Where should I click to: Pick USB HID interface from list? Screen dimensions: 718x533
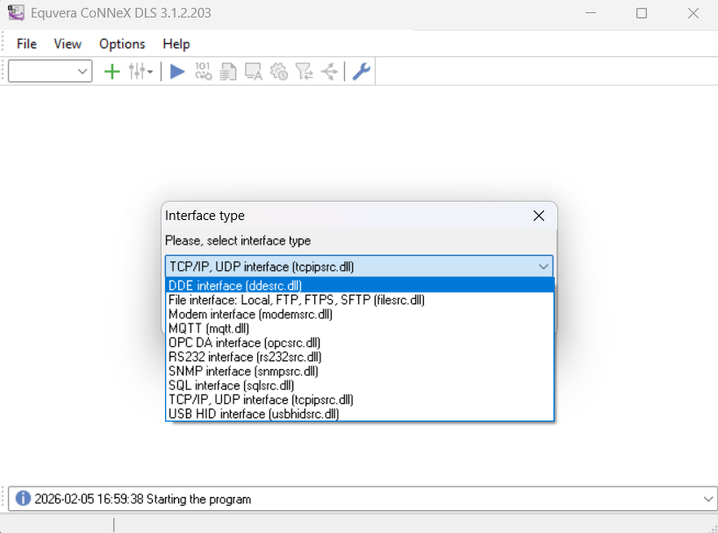point(254,414)
